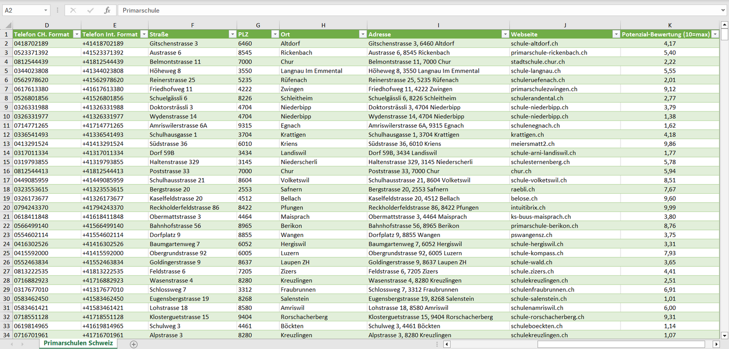The height and width of the screenshot is (349, 729).
Task: Add a new sheet with plus button
Action: coord(134,344)
